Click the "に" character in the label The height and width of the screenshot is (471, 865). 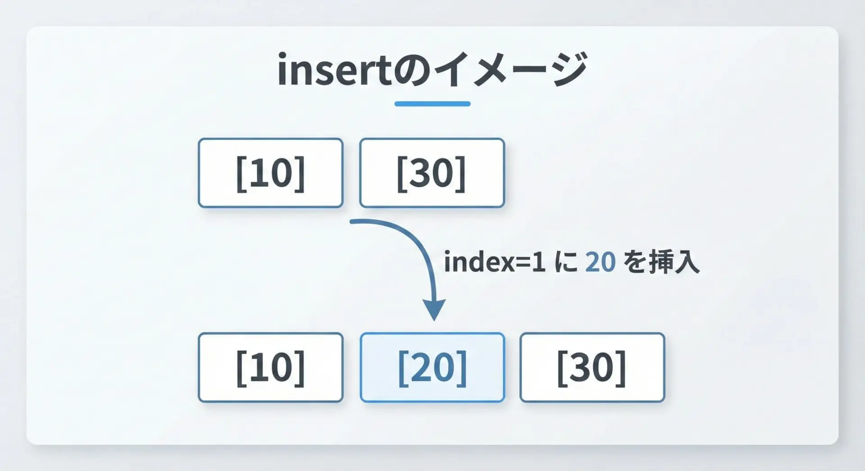[x=565, y=262]
